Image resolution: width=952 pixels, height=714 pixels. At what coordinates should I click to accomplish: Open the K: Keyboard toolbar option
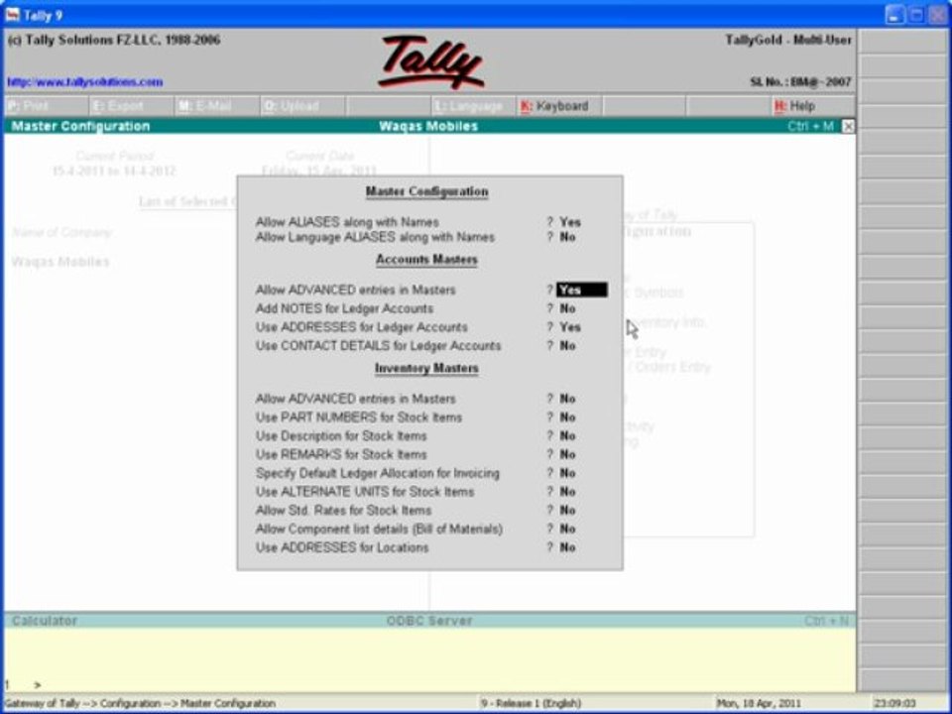tap(558, 106)
